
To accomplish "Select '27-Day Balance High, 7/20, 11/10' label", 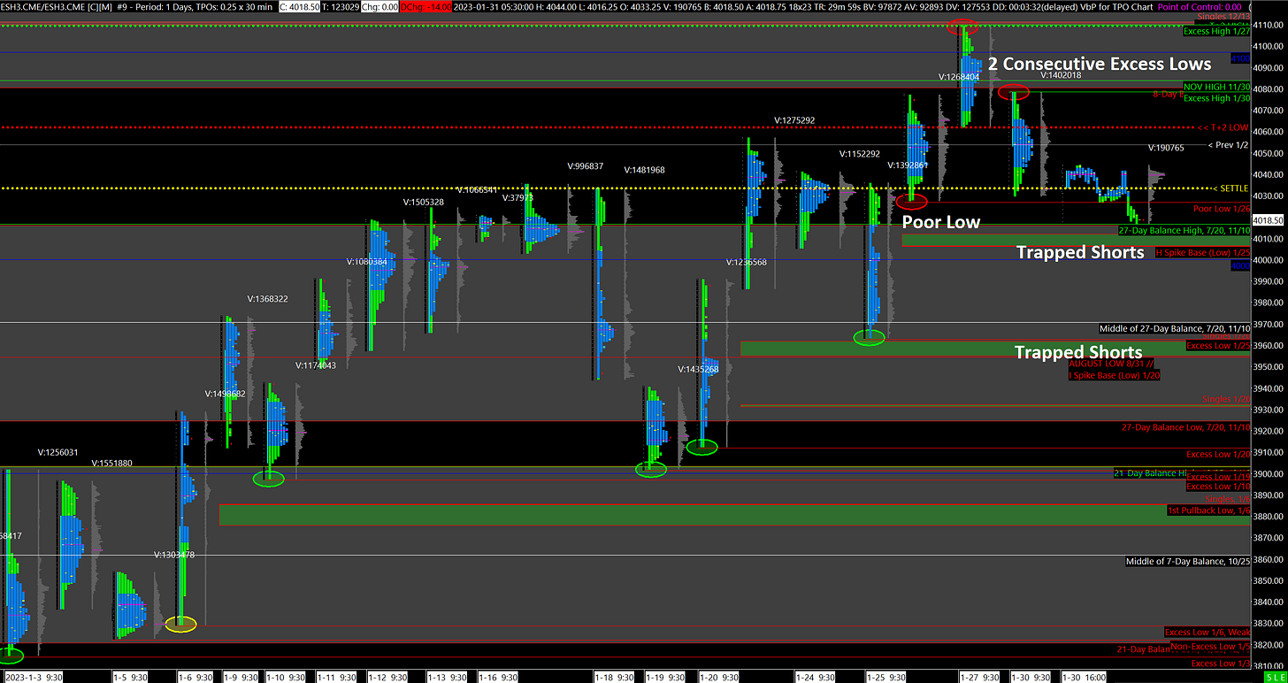I will click(1183, 230).
